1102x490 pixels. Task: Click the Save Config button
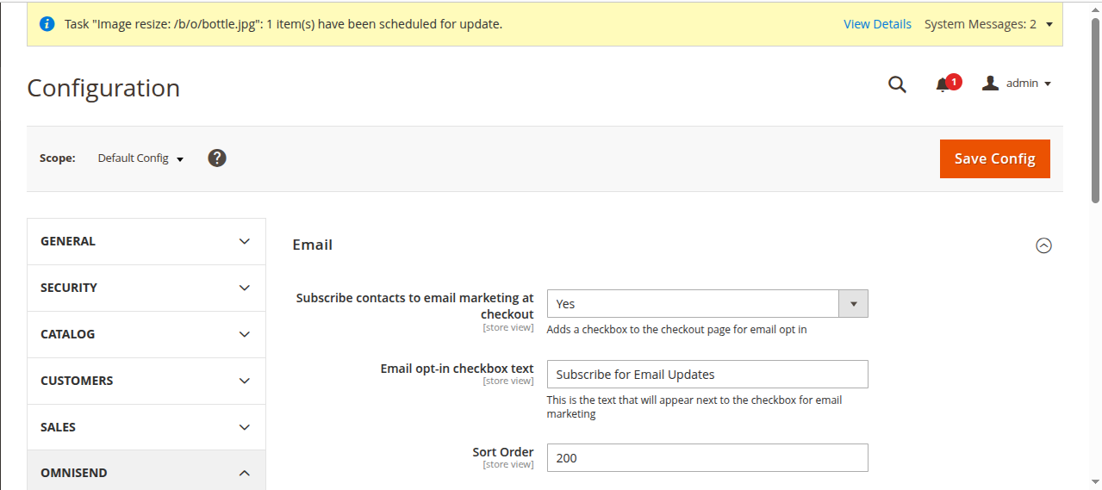pos(994,158)
